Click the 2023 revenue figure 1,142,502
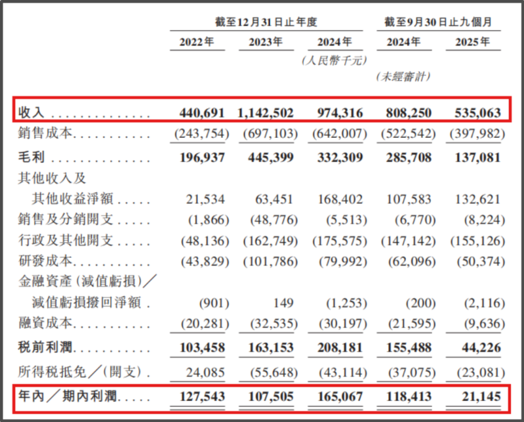The height and width of the screenshot is (422, 524). tap(266, 112)
